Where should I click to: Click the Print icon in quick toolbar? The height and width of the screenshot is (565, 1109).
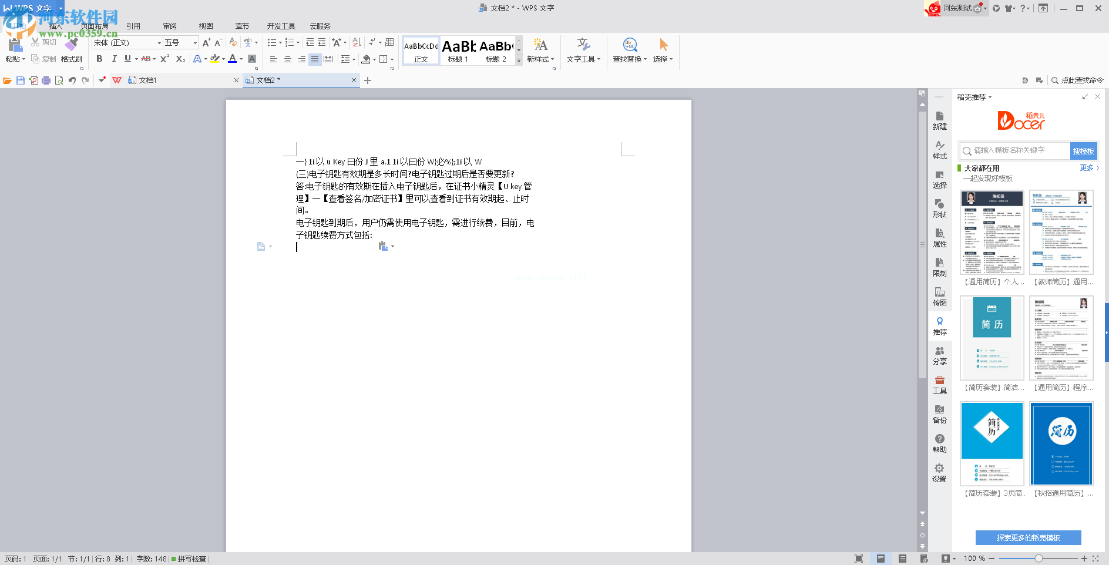point(46,80)
